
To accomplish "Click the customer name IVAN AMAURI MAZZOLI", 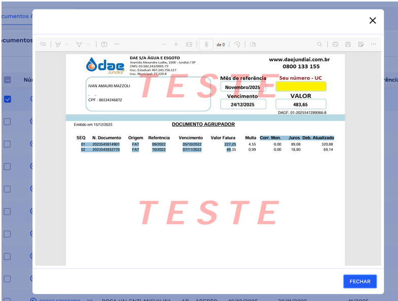I will pyautogui.click(x=109, y=86).
